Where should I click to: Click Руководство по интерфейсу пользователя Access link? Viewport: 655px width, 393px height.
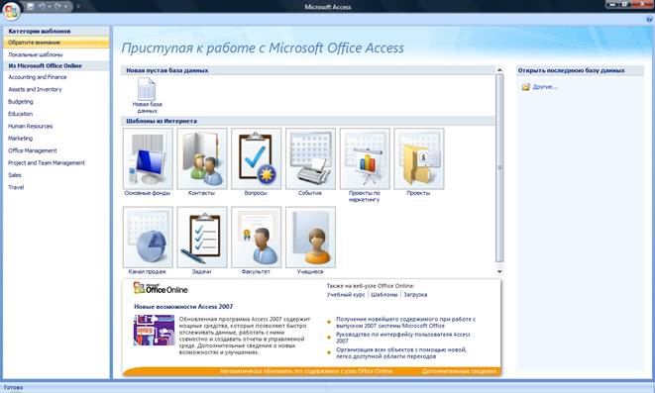click(x=403, y=338)
